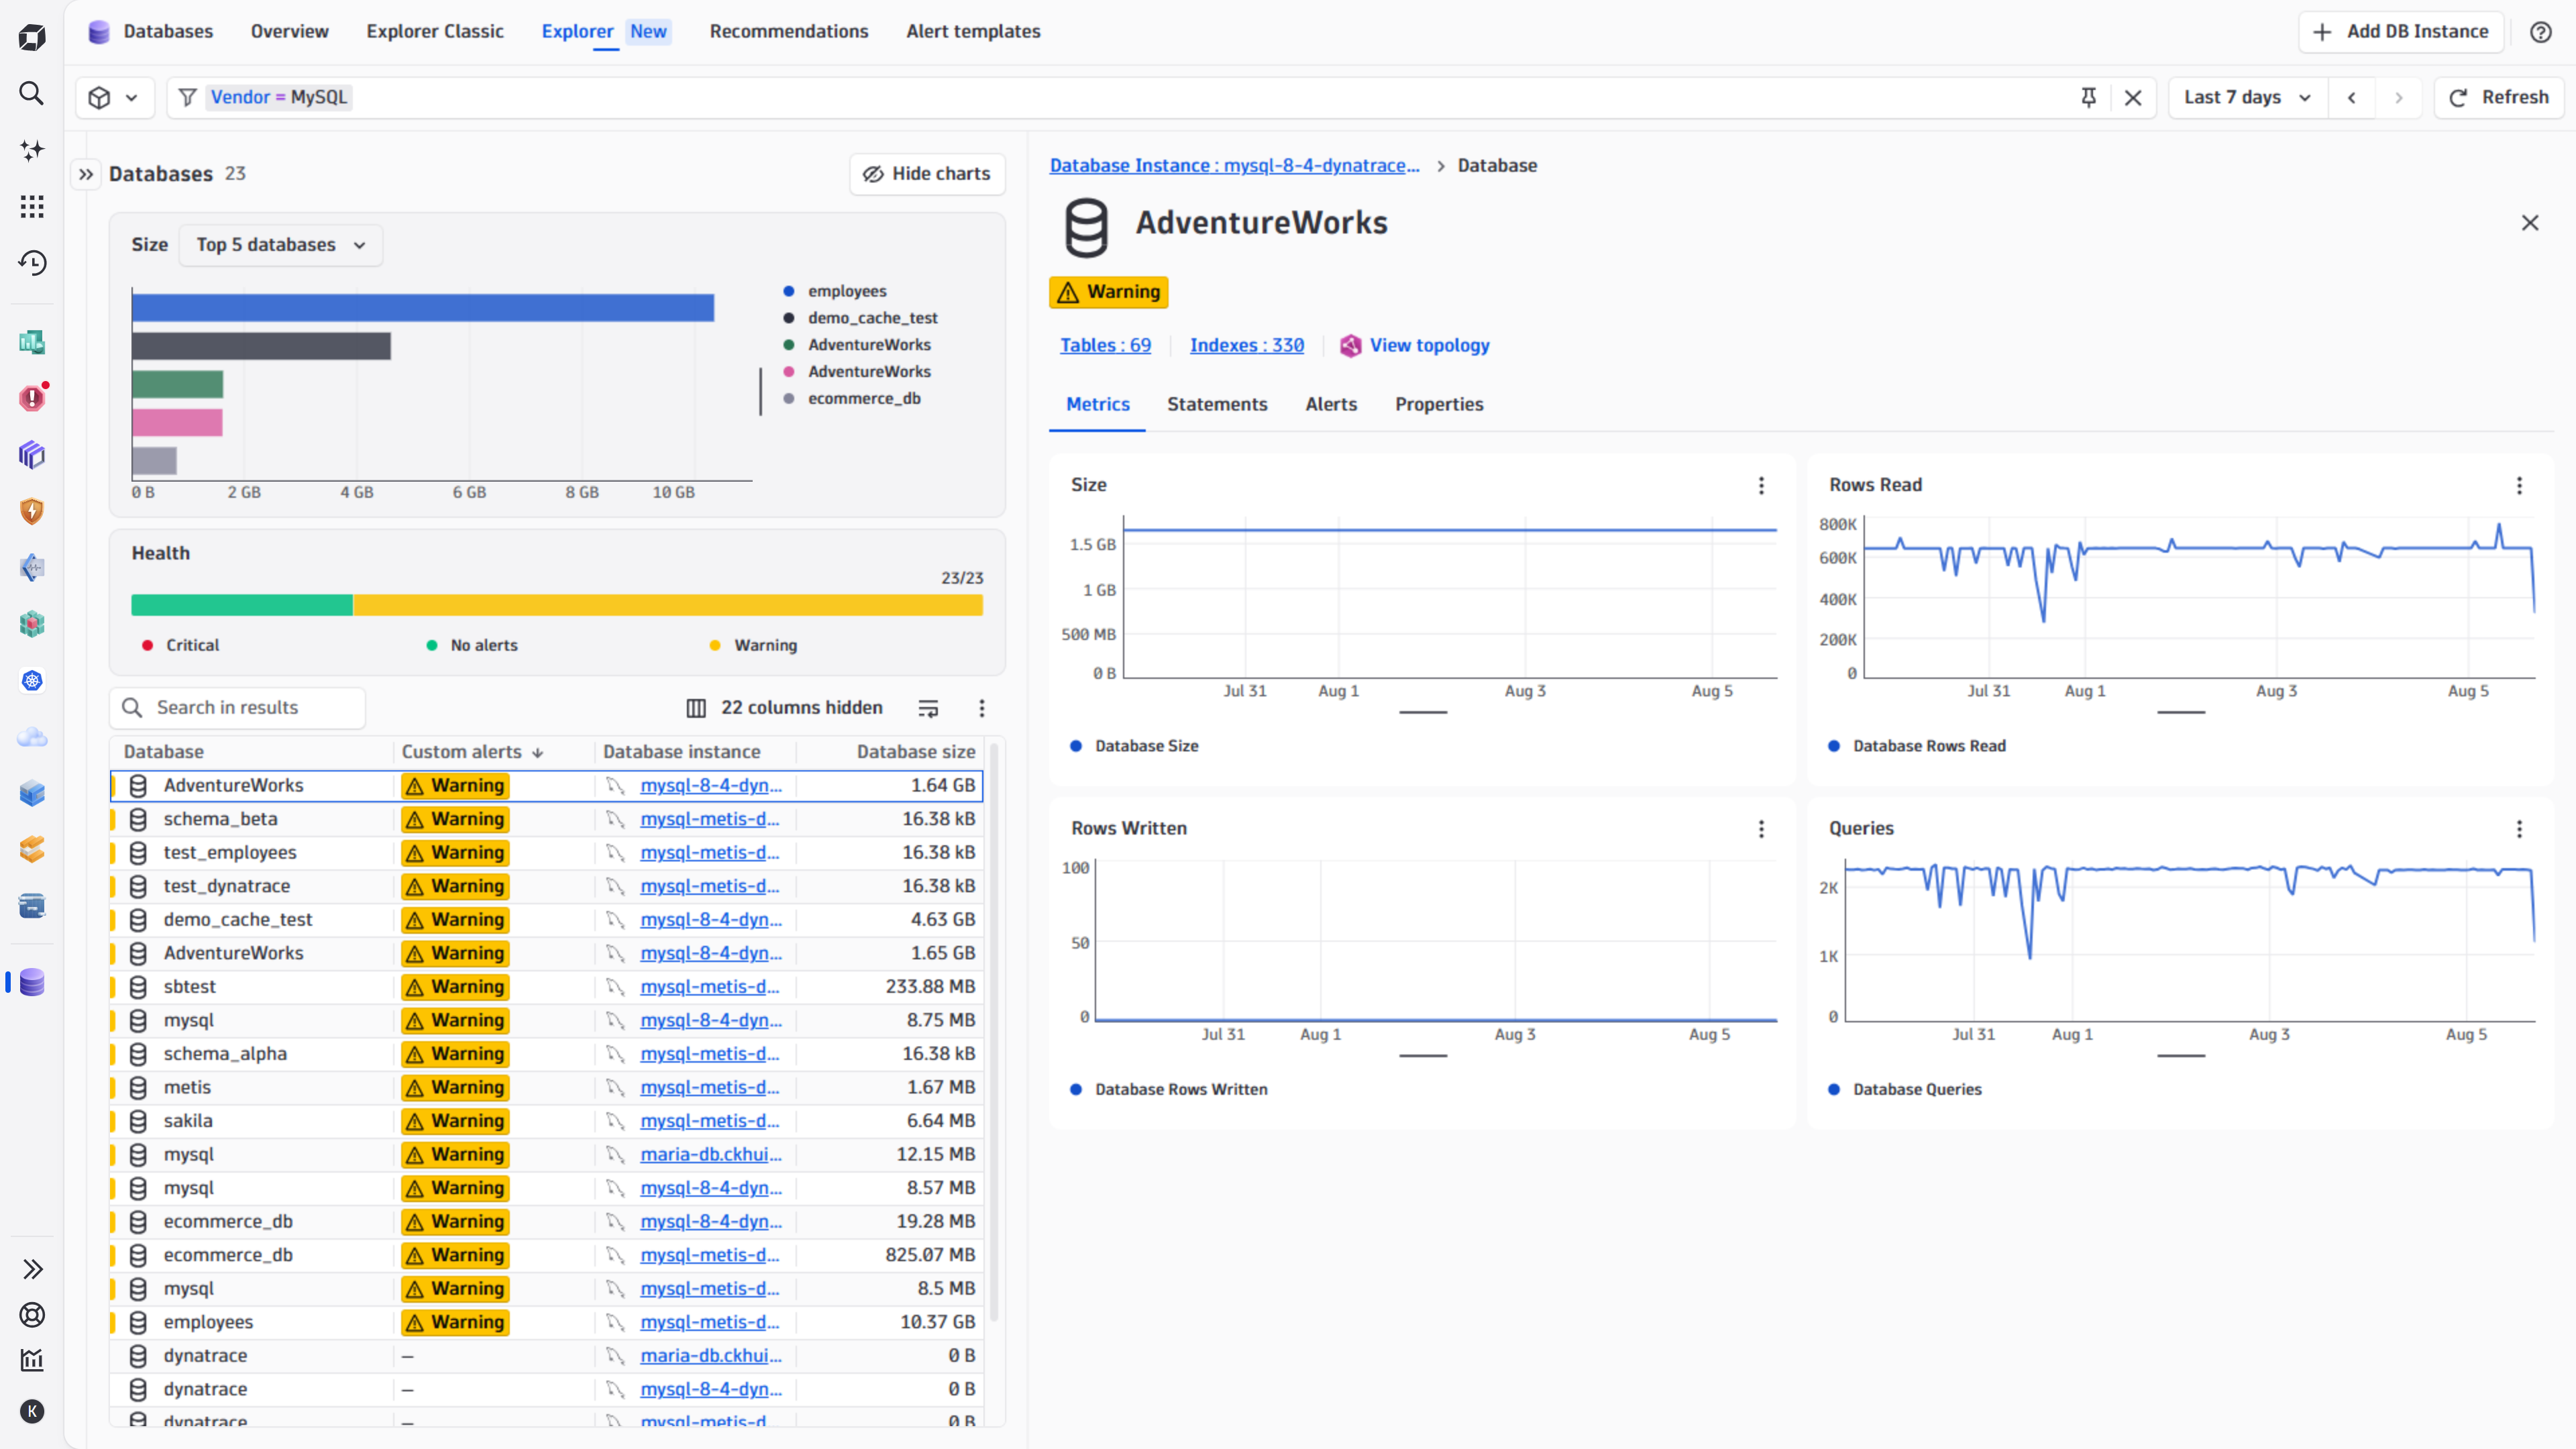The image size is (2576, 1449).
Task: Toggle the Database Size legend entry
Action: [1134, 746]
